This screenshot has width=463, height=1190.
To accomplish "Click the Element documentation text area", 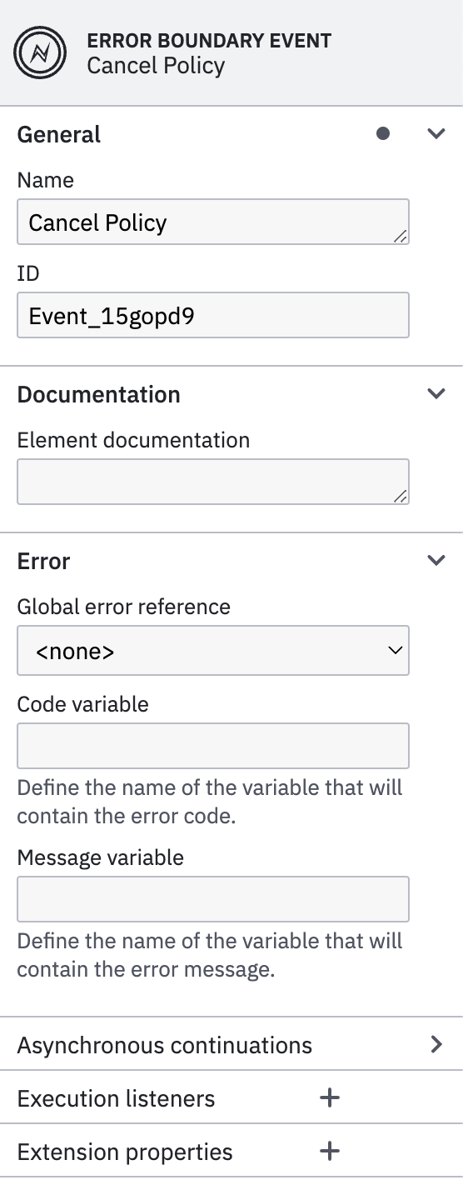I will pyautogui.click(x=213, y=482).
